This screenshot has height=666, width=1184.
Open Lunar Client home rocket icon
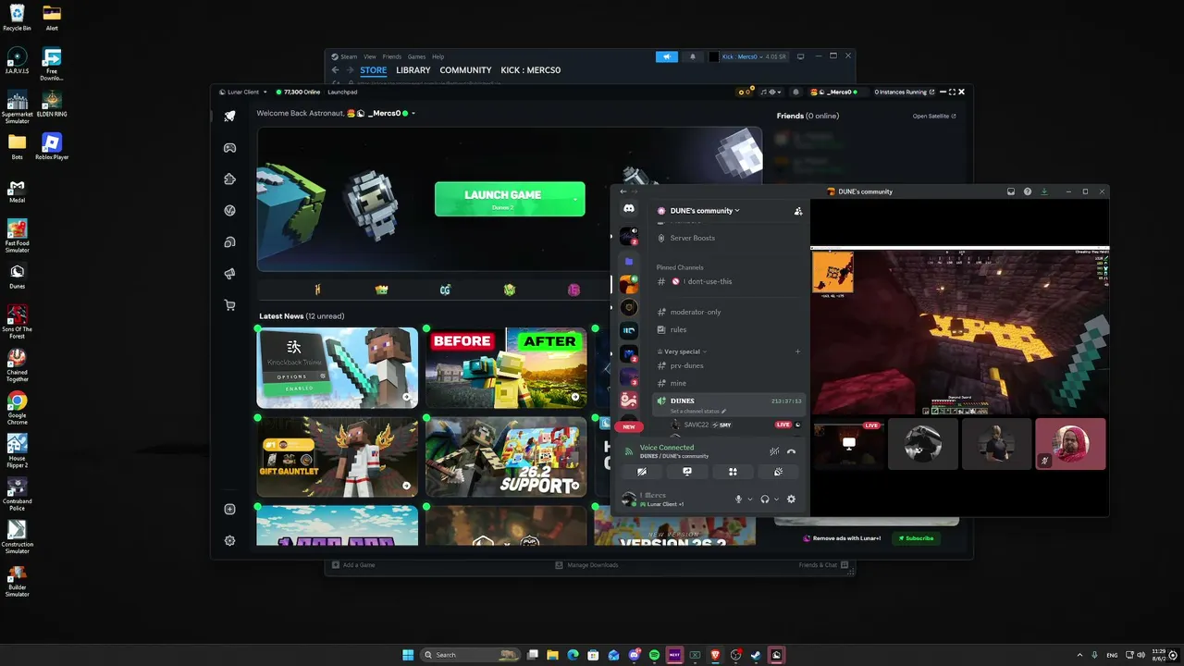(x=229, y=116)
